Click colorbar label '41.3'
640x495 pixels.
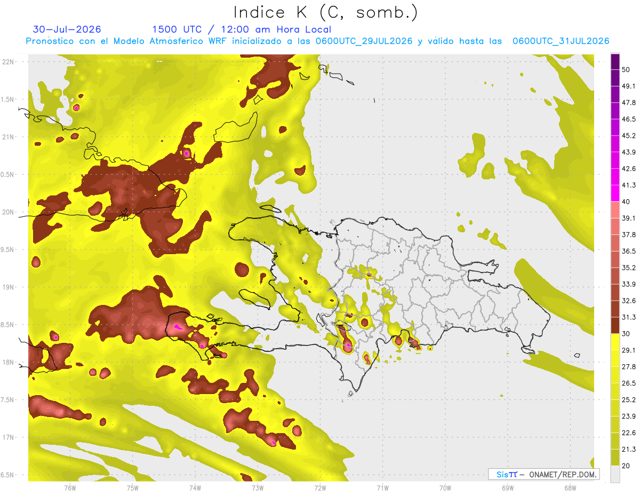[629, 185]
